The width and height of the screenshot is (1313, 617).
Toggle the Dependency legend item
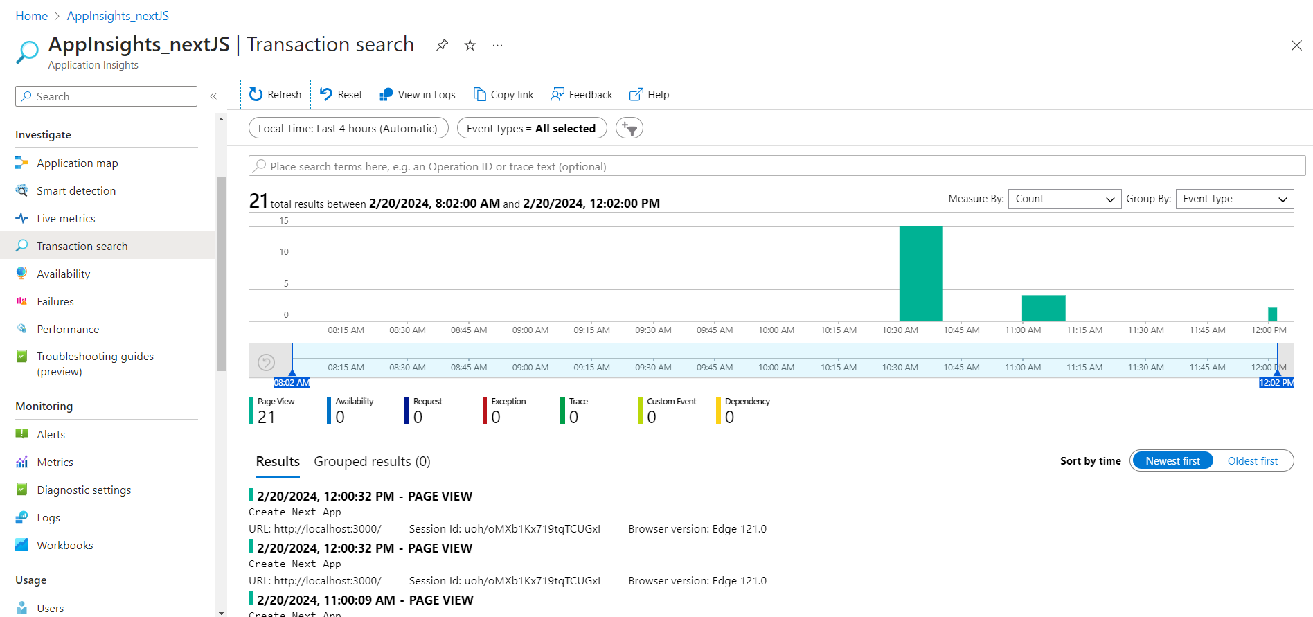click(x=743, y=411)
